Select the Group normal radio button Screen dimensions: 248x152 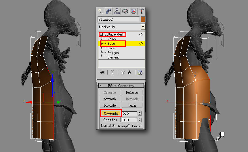[113, 126]
